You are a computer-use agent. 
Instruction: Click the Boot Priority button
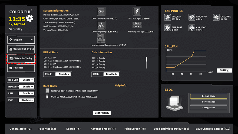(x=102, y=113)
